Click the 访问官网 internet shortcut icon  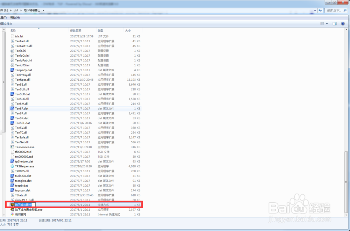13,215
